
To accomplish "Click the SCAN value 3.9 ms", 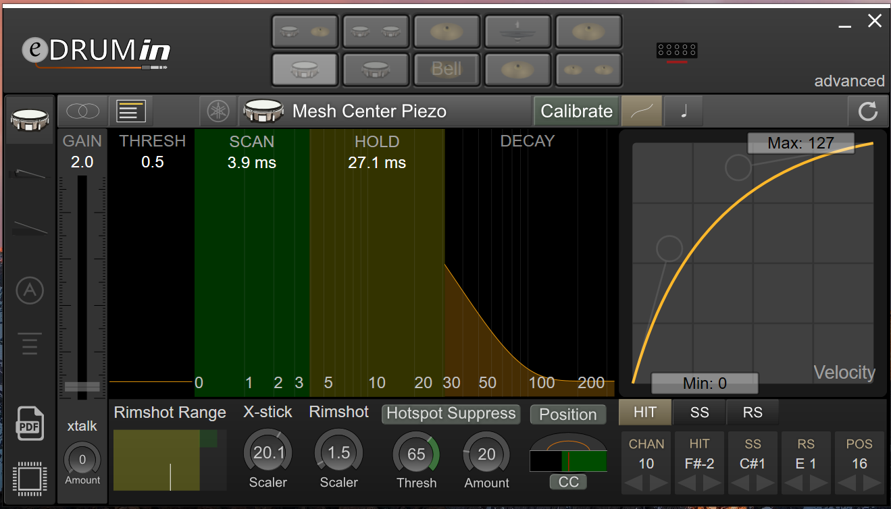I will coord(252,163).
